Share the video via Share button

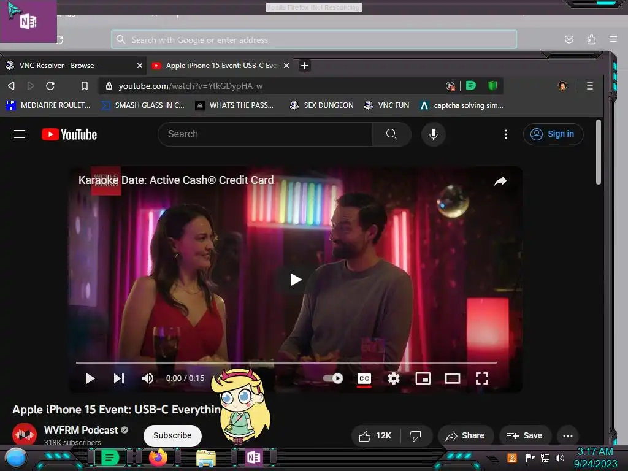point(465,436)
